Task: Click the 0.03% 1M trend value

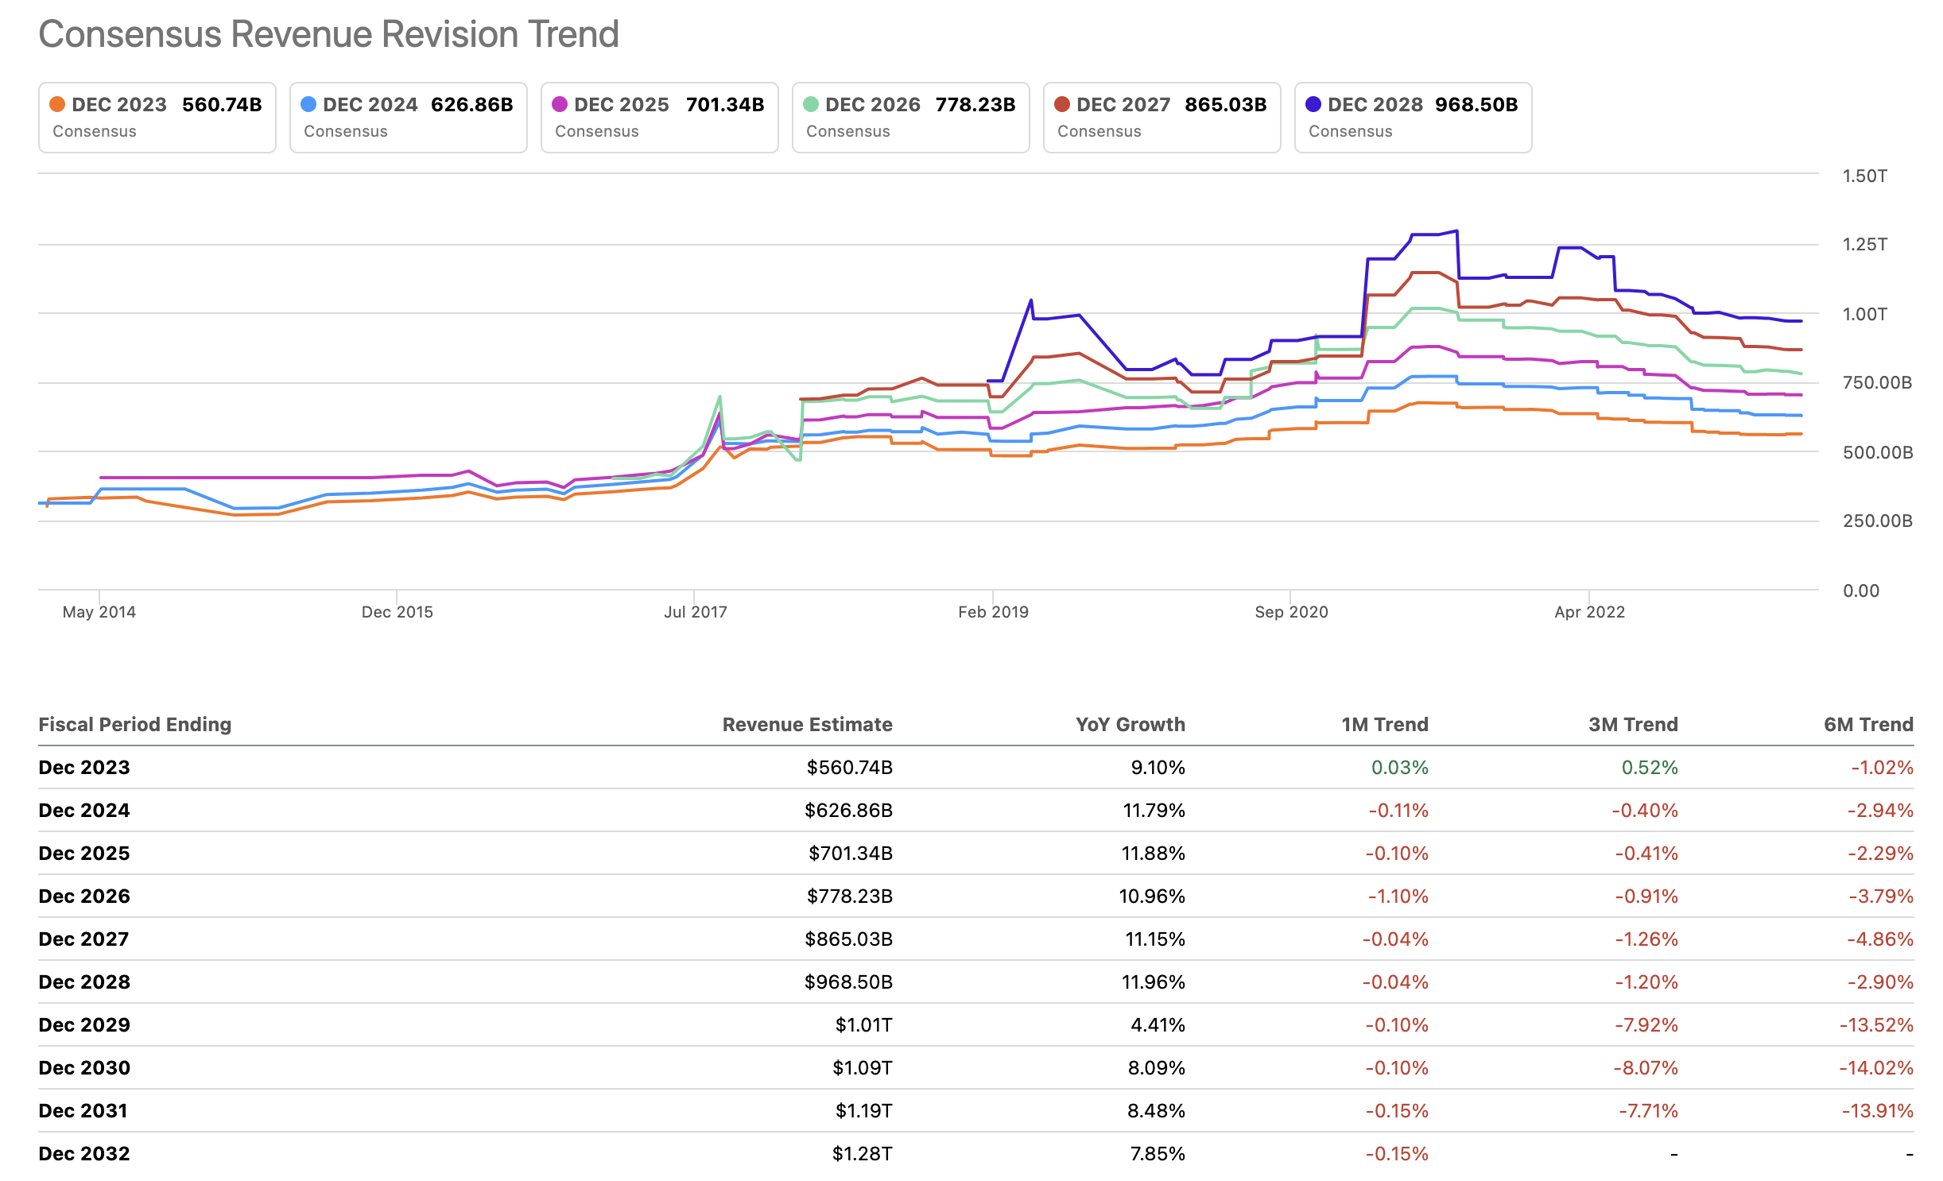Action: 1400,767
